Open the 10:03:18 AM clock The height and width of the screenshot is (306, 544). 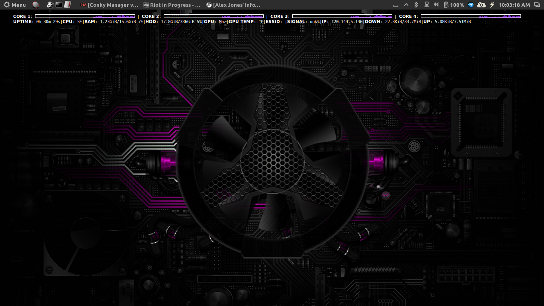click(x=514, y=5)
